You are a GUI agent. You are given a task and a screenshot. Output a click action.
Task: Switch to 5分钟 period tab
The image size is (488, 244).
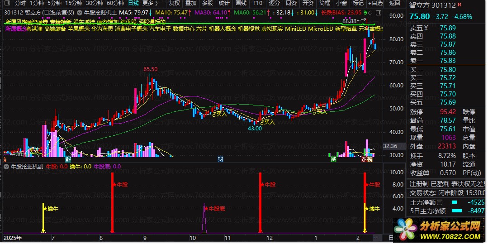pyautogui.click(x=54, y=4)
